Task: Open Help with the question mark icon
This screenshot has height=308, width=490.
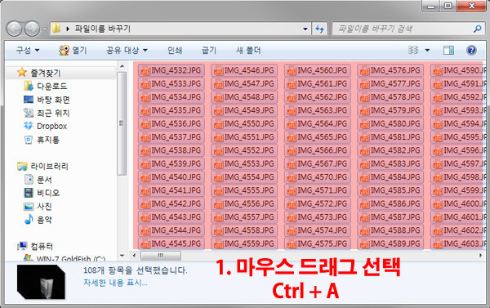Action: (x=471, y=50)
